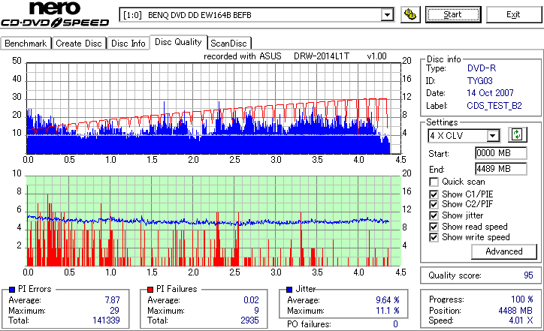The height and width of the screenshot is (331, 544).
Task: Click the blue PI Errors legend square
Action: [12, 289]
